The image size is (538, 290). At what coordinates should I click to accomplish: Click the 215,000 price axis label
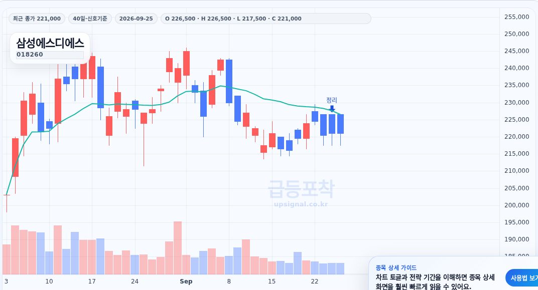pos(517,154)
